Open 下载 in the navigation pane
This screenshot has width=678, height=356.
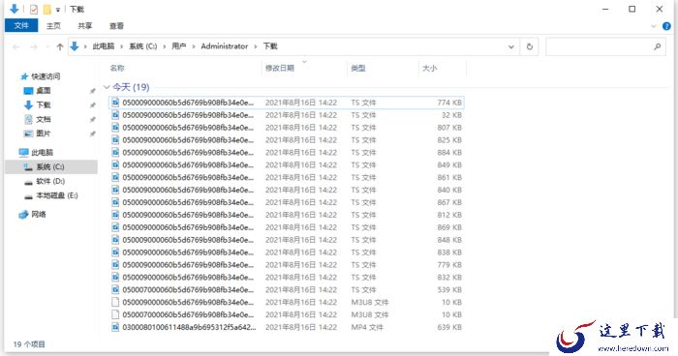point(44,105)
